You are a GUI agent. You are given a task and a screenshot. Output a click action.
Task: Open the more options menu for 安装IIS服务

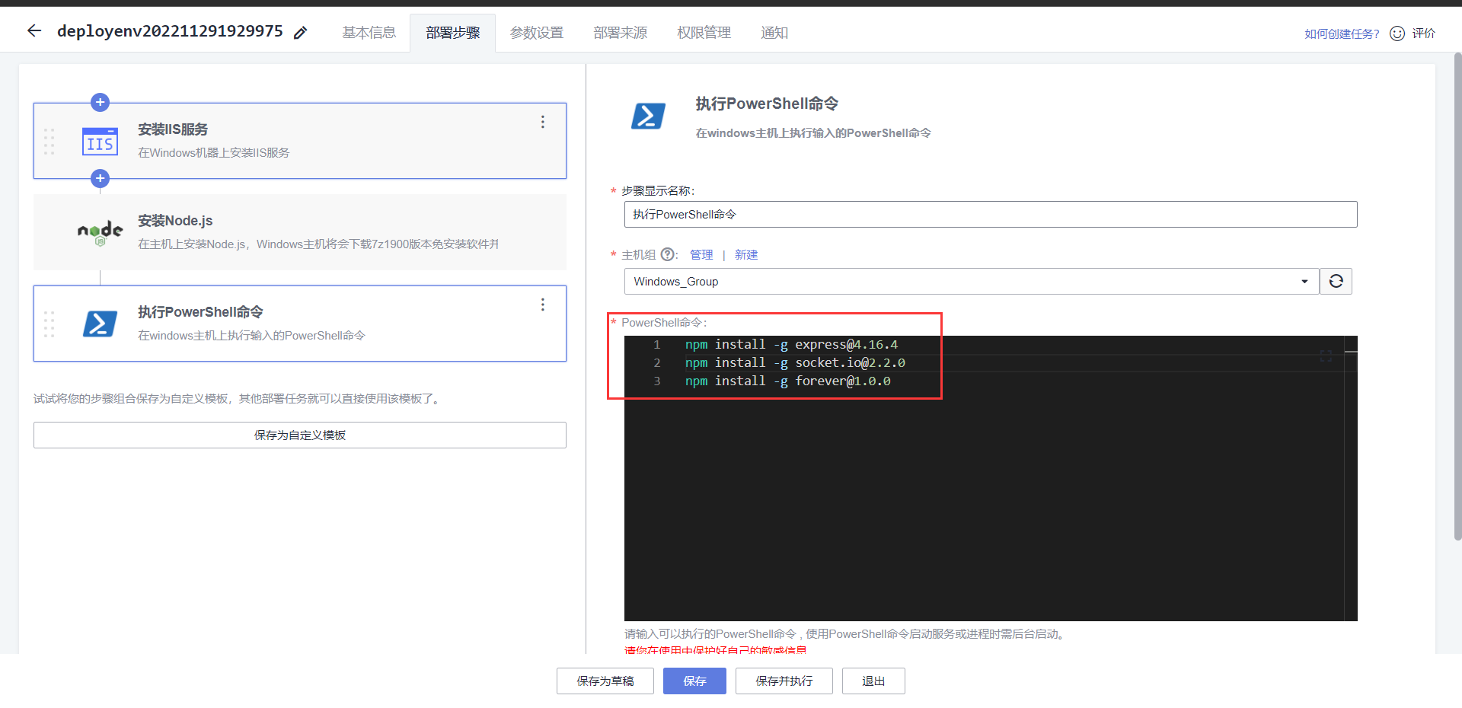tap(543, 122)
